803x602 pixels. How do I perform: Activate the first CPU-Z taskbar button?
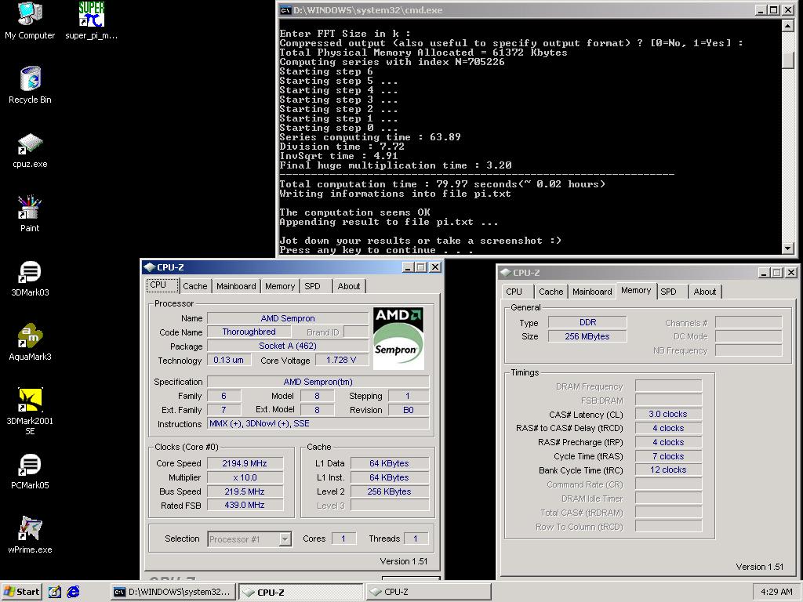pyautogui.click(x=300, y=592)
